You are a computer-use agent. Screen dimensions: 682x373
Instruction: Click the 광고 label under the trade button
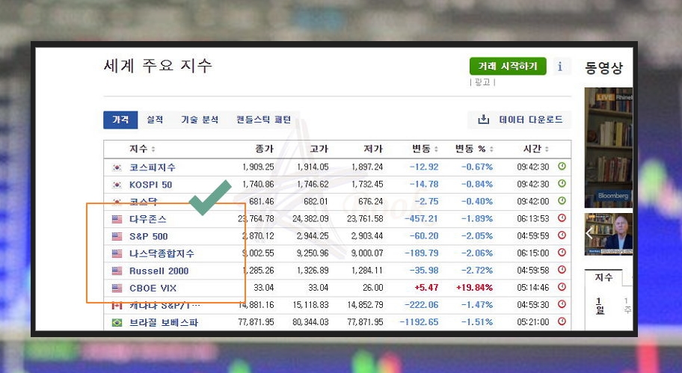pos(482,82)
